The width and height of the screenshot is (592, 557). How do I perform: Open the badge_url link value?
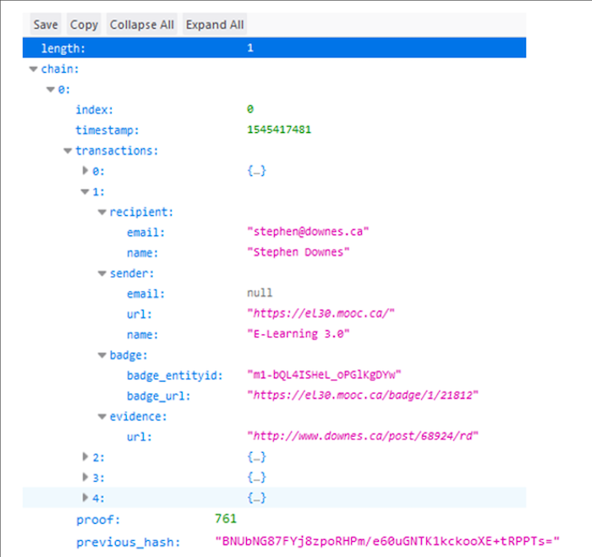pos(362,395)
